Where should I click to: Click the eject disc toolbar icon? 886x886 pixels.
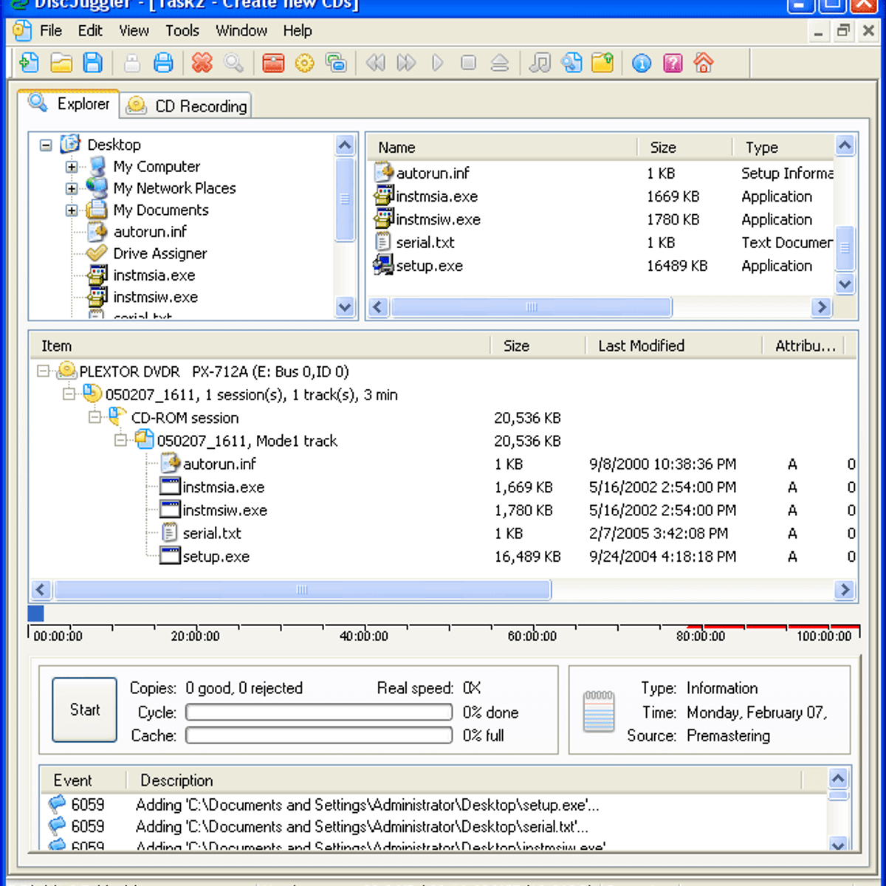pyautogui.click(x=500, y=63)
